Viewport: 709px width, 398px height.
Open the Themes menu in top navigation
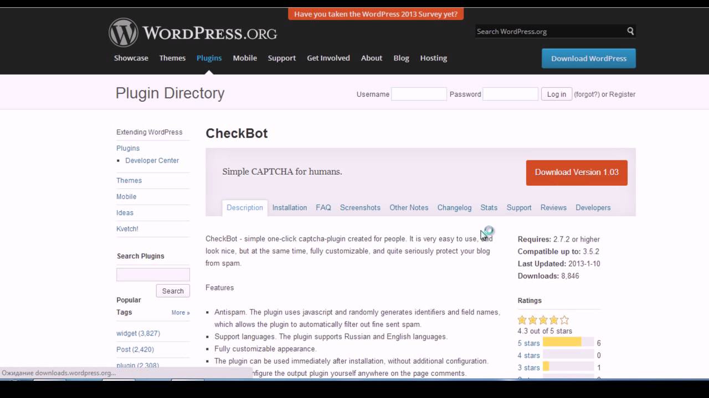tap(172, 58)
